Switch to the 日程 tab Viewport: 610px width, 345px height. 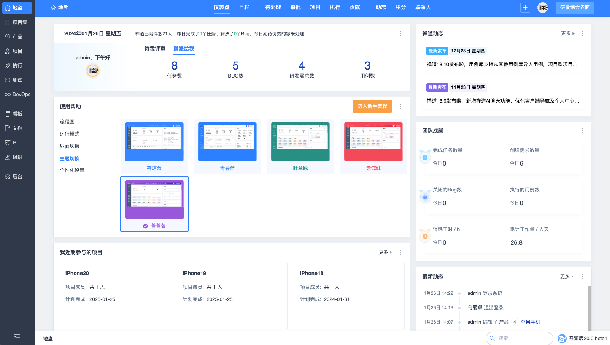[x=244, y=8]
